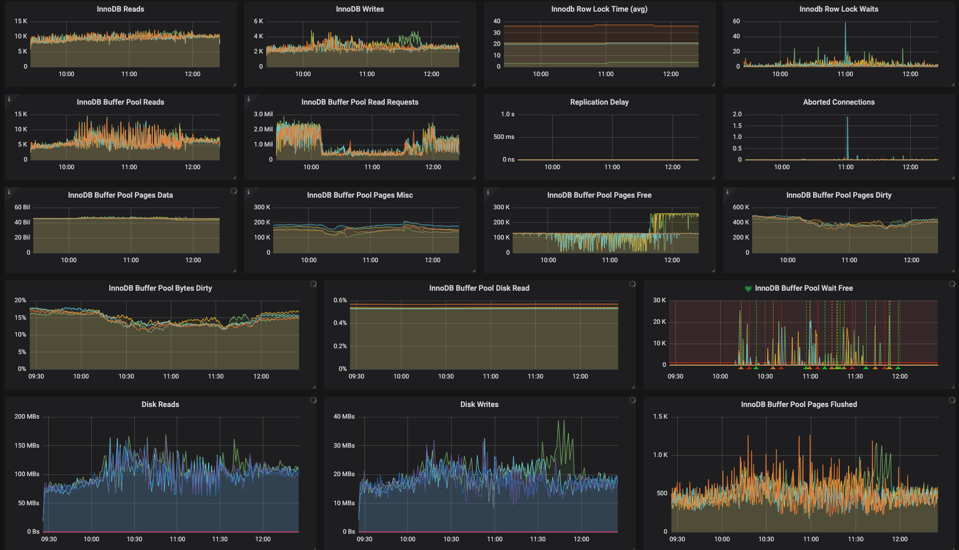959x550 pixels.
Task: Open InnoDB Buffer Pool Wait Free title menu
Action: (x=804, y=288)
